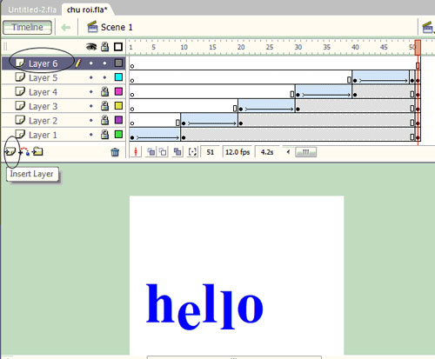Center the frame in timeline
Screen dimensions: 435x359
(x=136, y=152)
